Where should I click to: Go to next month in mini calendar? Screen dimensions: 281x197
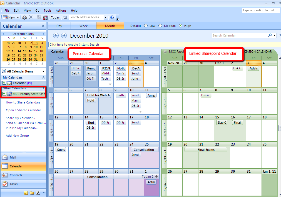click(x=43, y=34)
